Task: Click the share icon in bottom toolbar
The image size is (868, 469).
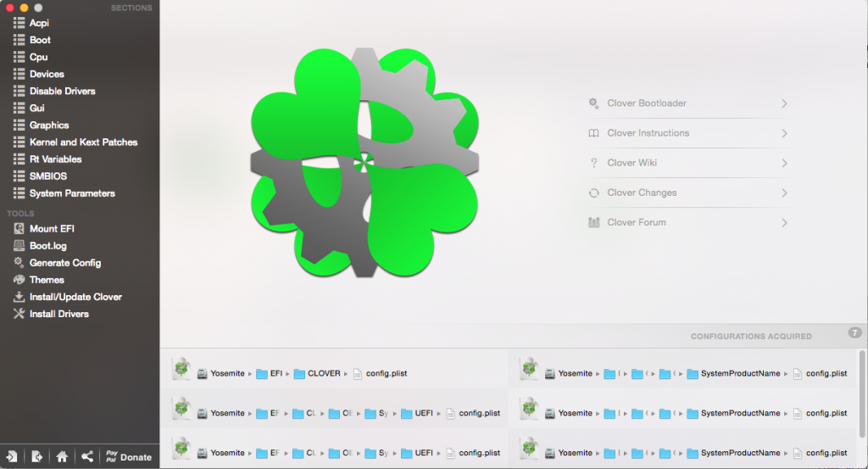Action: (x=87, y=456)
